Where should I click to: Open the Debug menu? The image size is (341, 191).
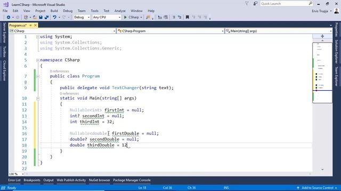click(x=68, y=11)
